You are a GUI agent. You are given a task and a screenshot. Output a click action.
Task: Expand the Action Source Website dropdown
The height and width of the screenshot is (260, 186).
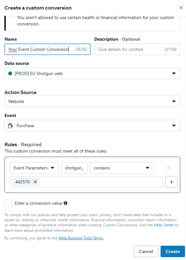pos(92,101)
